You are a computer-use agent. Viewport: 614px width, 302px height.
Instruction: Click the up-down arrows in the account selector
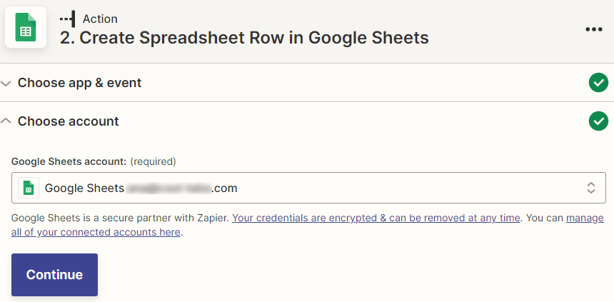pos(591,188)
